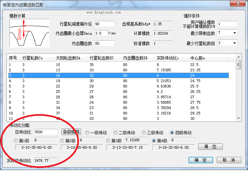Image resolution: width=248 pixels, height=171 pixels.
Task: Click the 标准模数 value field
Action: 163,43
